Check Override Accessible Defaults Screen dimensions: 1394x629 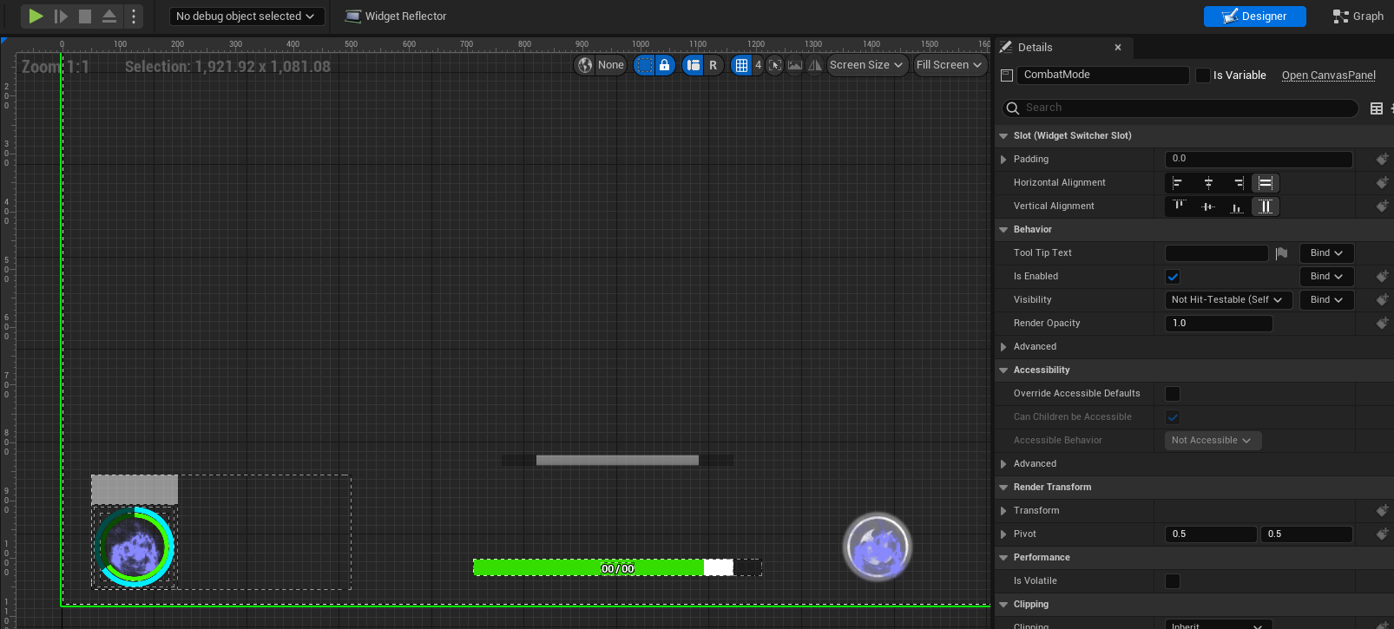tap(1173, 394)
